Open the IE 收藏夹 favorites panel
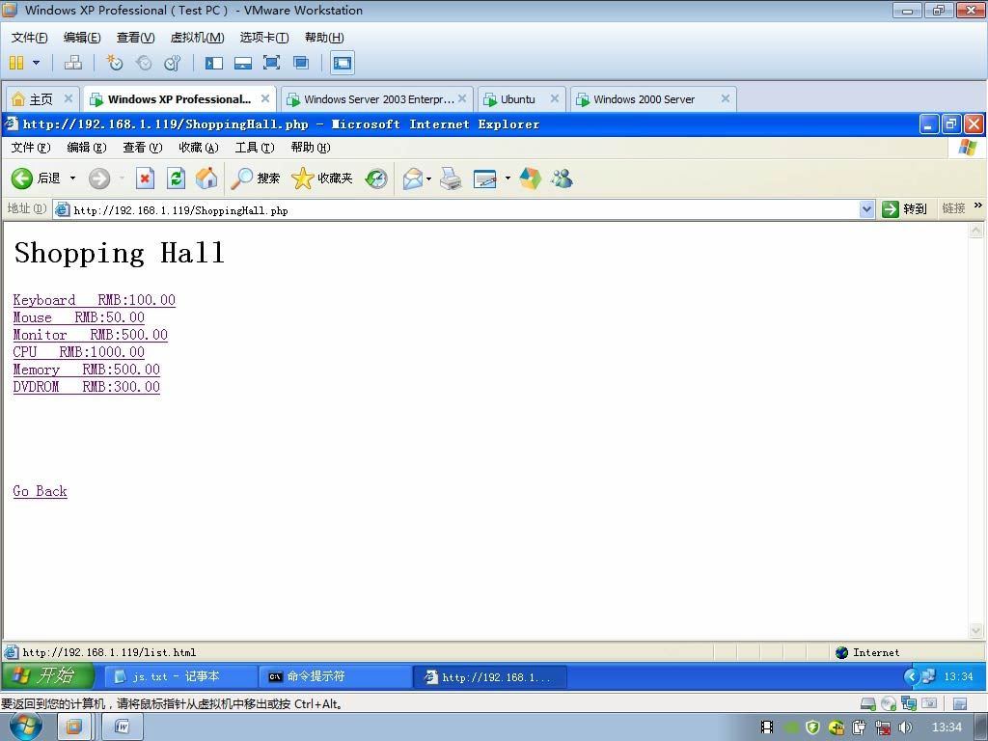Screen dimensions: 988x741 pos(322,178)
